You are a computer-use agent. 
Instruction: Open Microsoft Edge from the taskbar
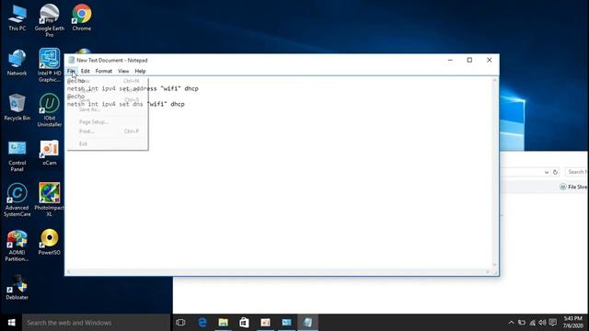tap(202, 323)
